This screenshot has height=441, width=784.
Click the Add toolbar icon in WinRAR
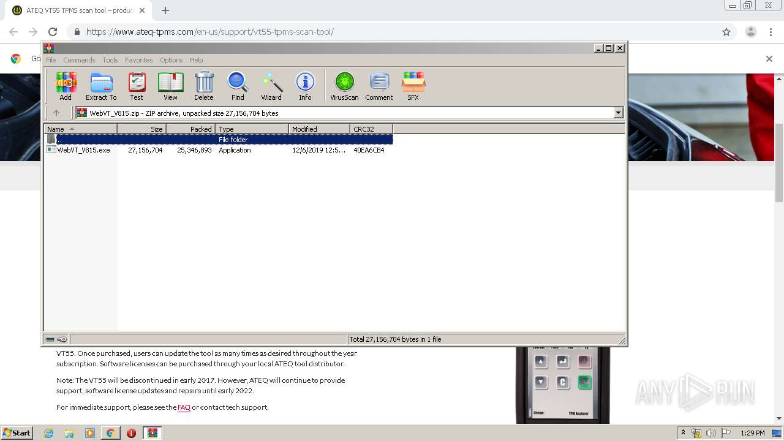[x=66, y=86]
